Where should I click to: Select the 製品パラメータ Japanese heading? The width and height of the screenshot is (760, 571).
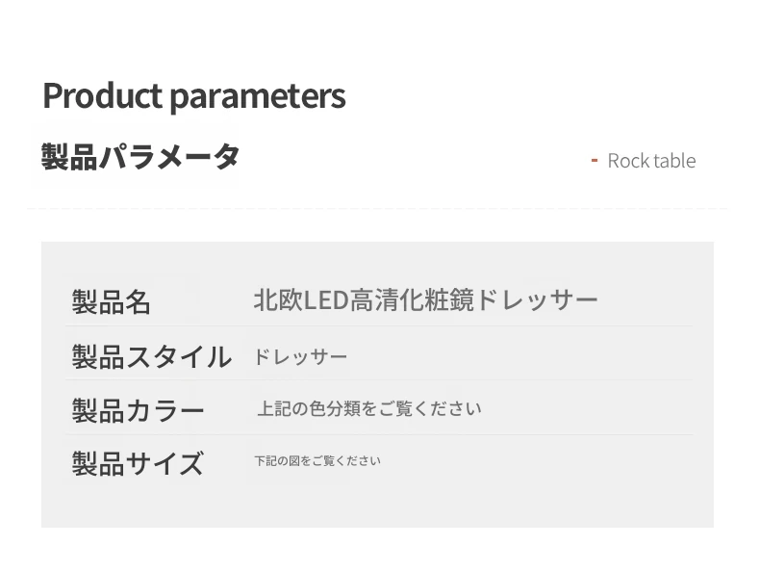140,156
